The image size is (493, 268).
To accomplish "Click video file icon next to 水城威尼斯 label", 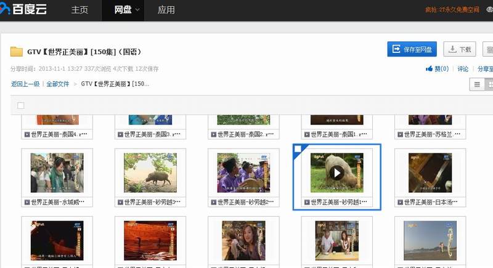I will (26, 202).
